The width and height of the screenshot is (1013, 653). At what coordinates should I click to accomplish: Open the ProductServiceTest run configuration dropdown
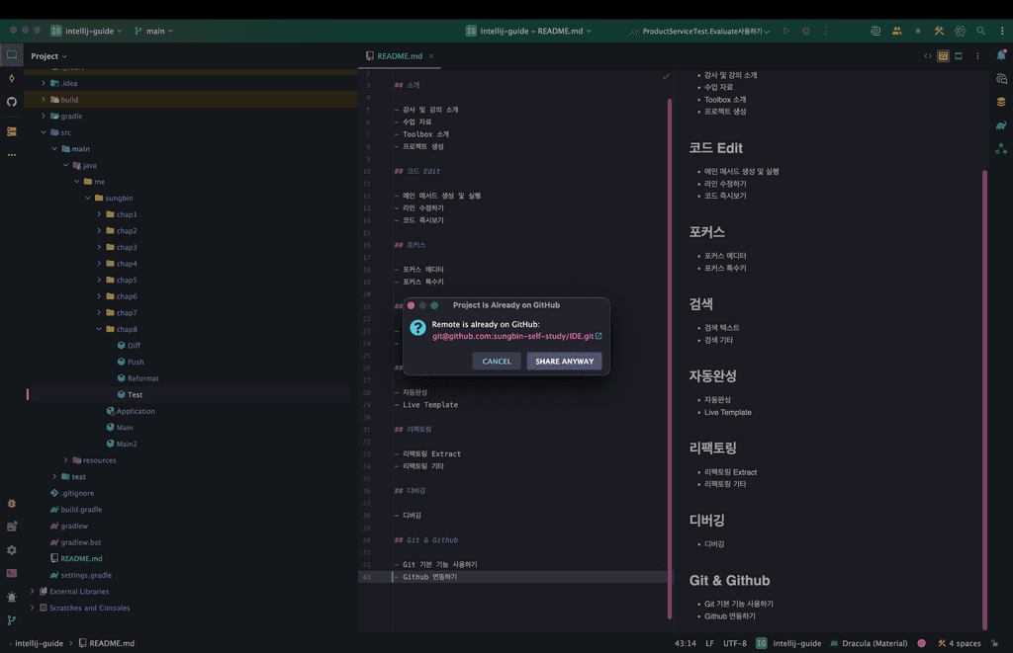point(701,32)
